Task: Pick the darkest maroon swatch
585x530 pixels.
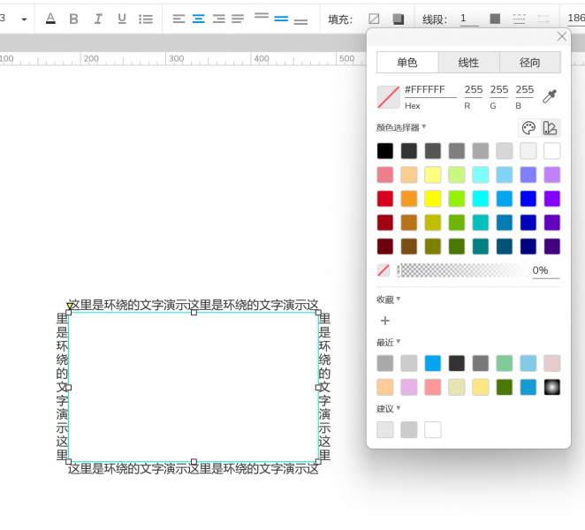Action: 385,246
